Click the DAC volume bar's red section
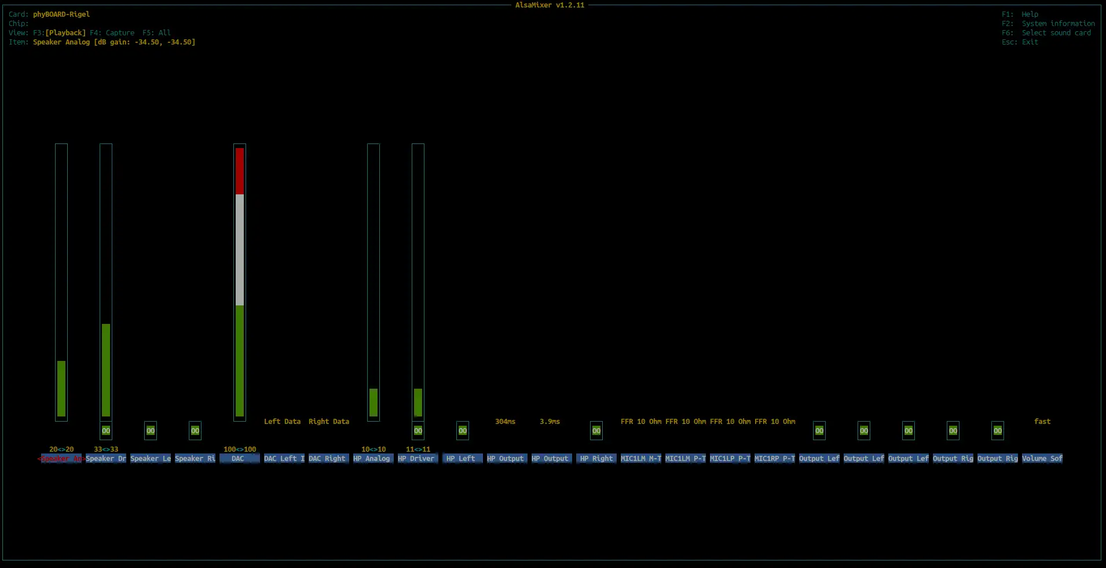 (240, 171)
